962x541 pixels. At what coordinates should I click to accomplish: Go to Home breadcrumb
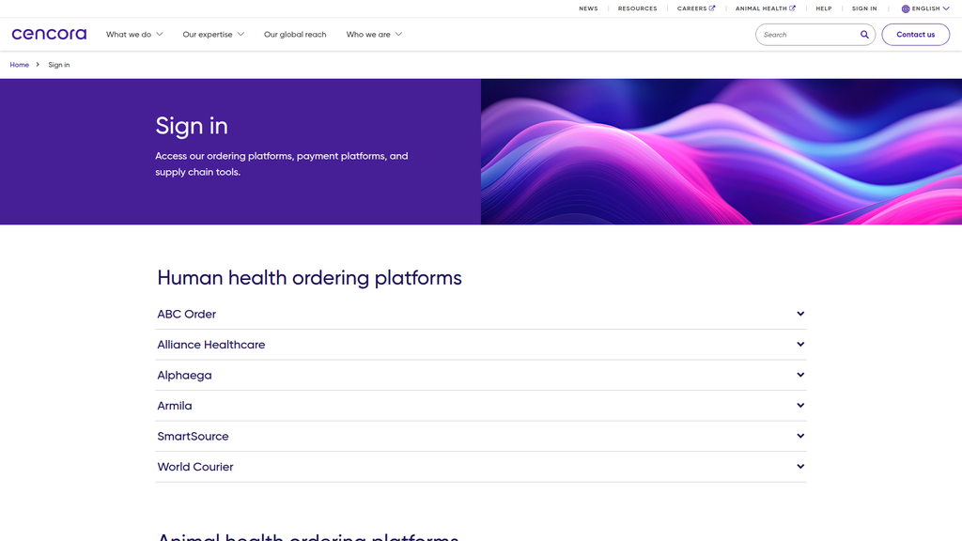(x=19, y=65)
